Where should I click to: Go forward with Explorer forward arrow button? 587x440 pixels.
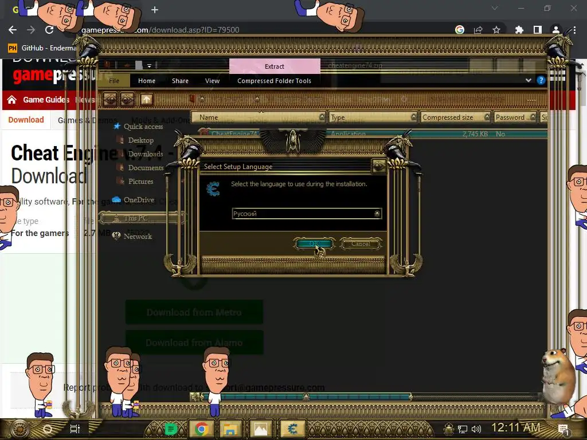[x=127, y=100]
